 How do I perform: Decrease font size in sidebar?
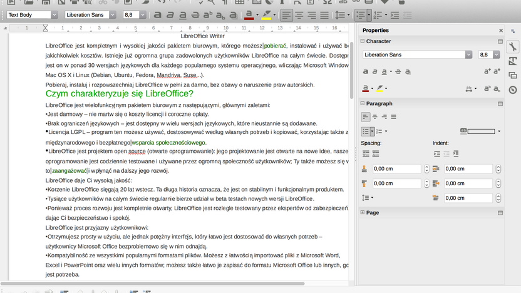(x=497, y=71)
